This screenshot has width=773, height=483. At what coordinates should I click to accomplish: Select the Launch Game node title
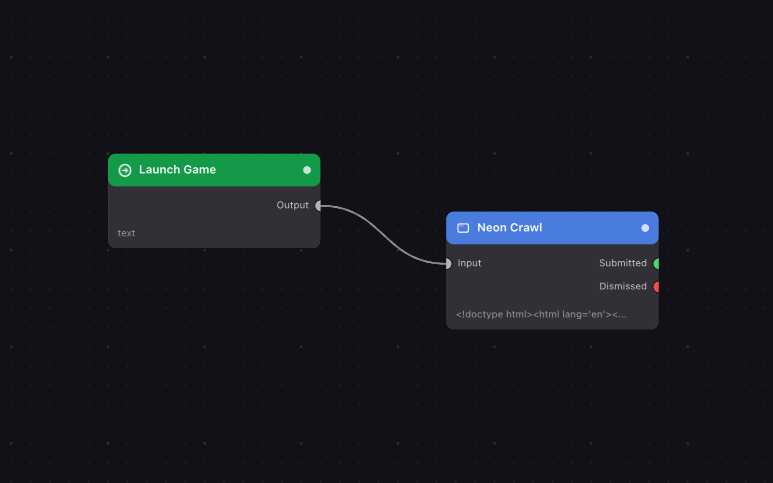click(x=177, y=170)
